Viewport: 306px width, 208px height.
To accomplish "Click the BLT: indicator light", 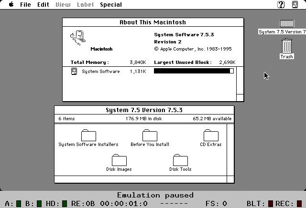I will tap(270, 204).
